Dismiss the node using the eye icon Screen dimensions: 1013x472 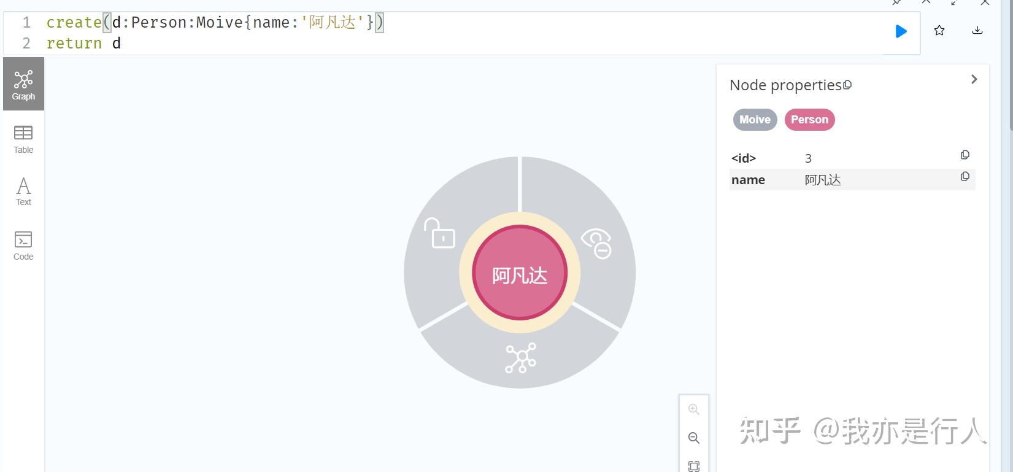tap(596, 243)
